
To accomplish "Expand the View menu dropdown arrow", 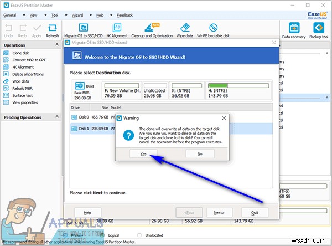I will [x=45, y=16].
